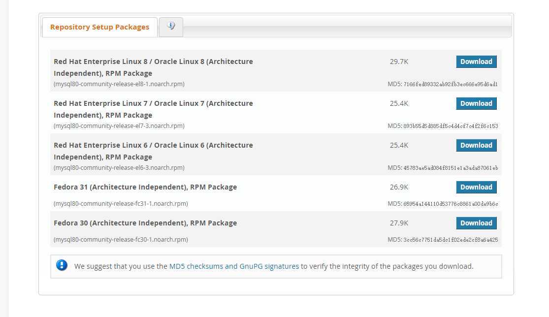Click the Red Hat Enterprise Linux 6 title
This screenshot has height=317, width=549.
(x=153, y=151)
